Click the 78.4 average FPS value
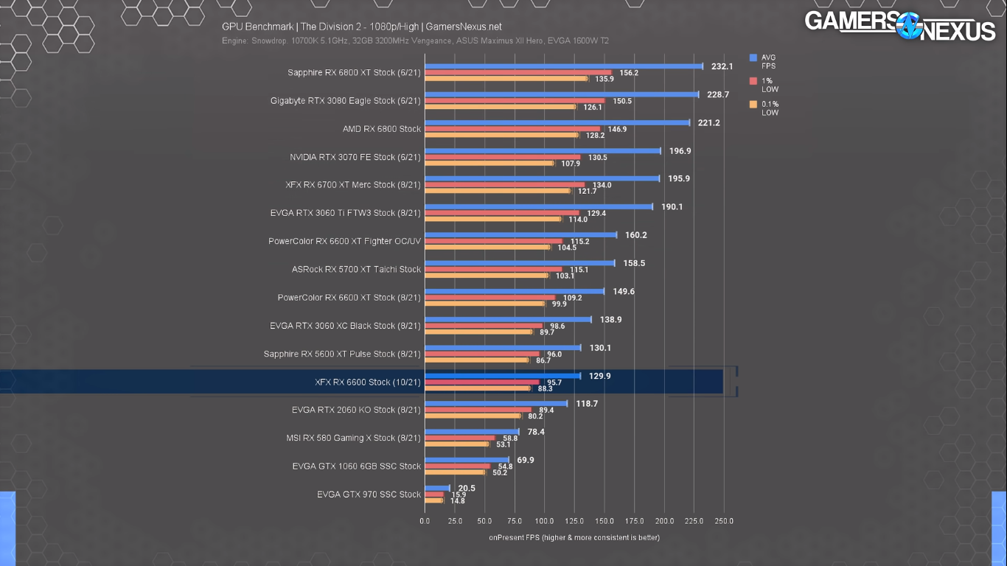This screenshot has width=1007, height=566. 536,432
